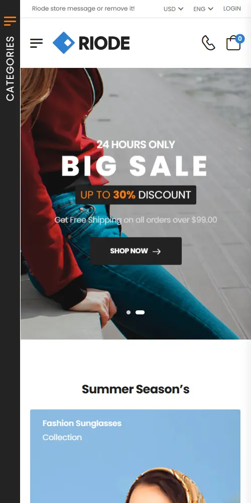Open the shopping bag cart icon
The width and height of the screenshot is (251, 503).
pos(233,43)
